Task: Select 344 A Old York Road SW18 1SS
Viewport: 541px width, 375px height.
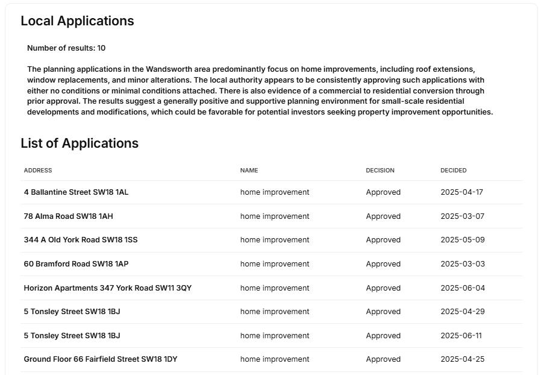Action: point(81,239)
